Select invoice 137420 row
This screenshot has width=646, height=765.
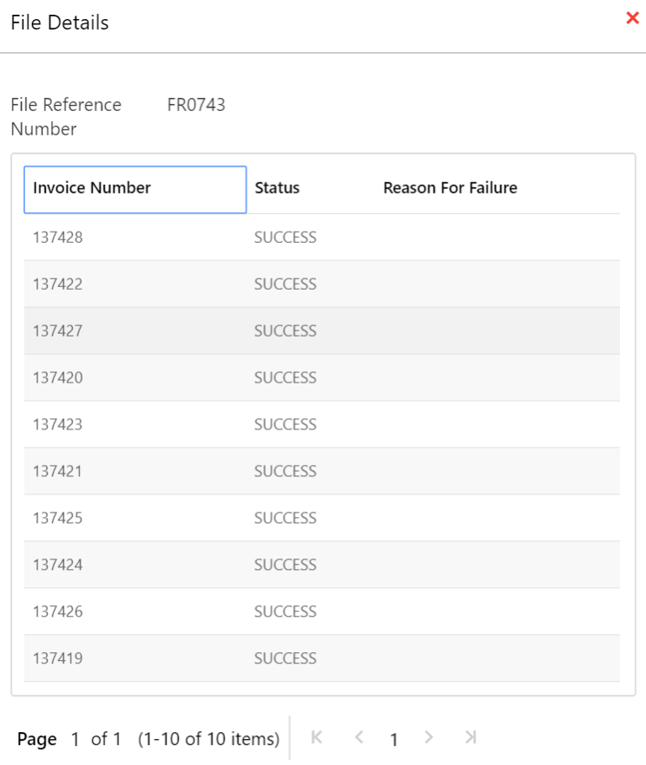[x=58, y=377]
